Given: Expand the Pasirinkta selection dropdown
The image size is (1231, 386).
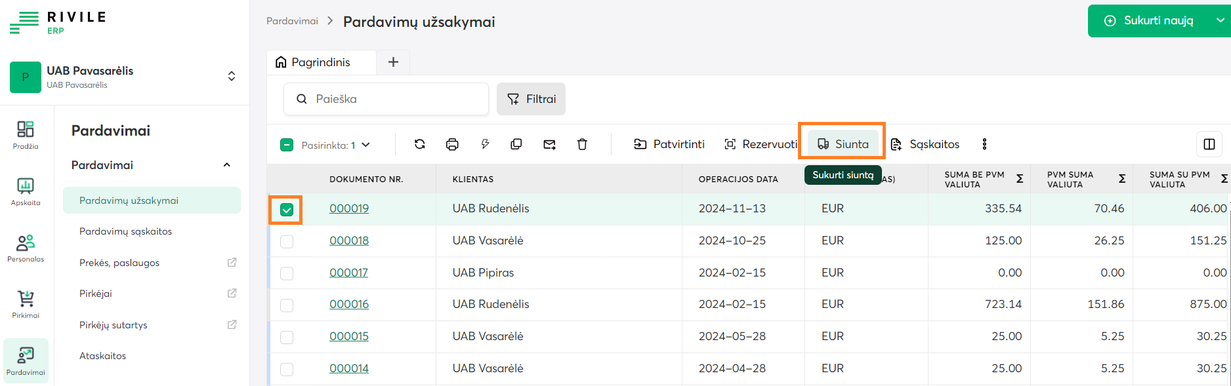Looking at the screenshot, I should pyautogui.click(x=365, y=145).
